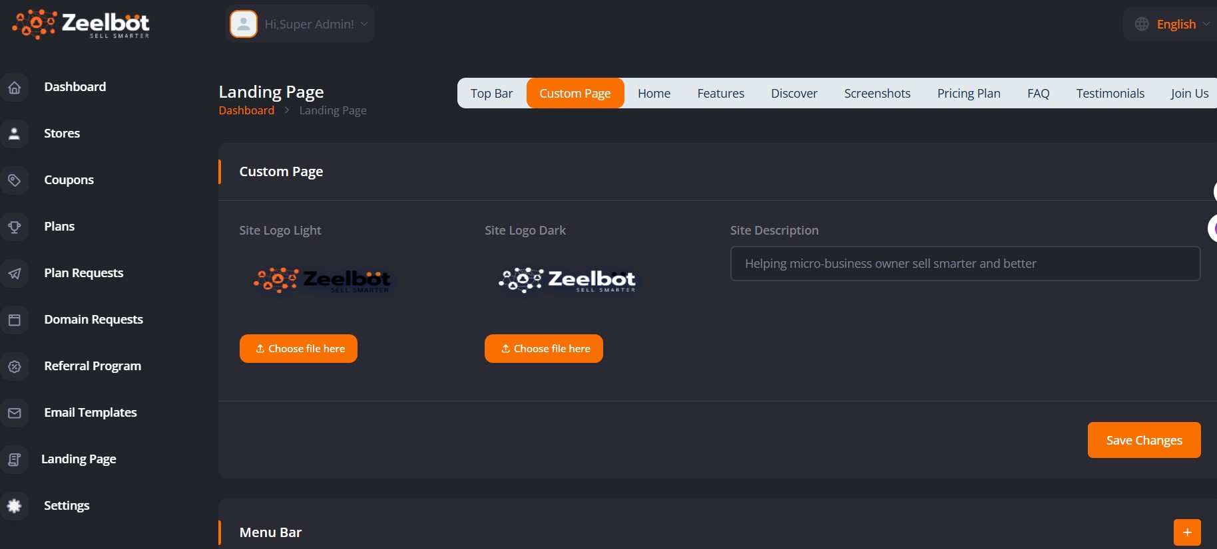The width and height of the screenshot is (1217, 549).
Task: Click the Plans trophy icon
Action: (15, 227)
